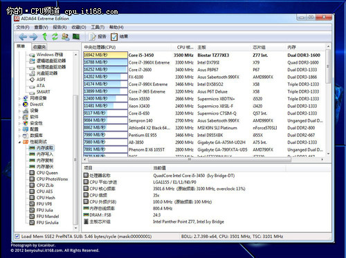346x258 pixels.
Task: Click the 主板 column header
Action: tap(224, 47)
